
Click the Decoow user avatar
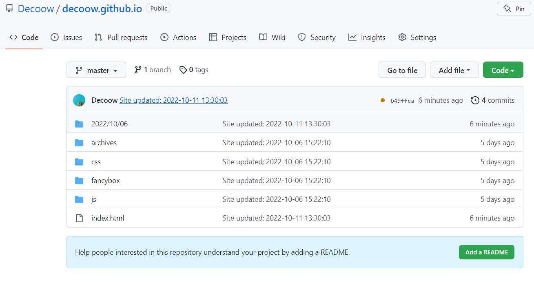coord(79,100)
